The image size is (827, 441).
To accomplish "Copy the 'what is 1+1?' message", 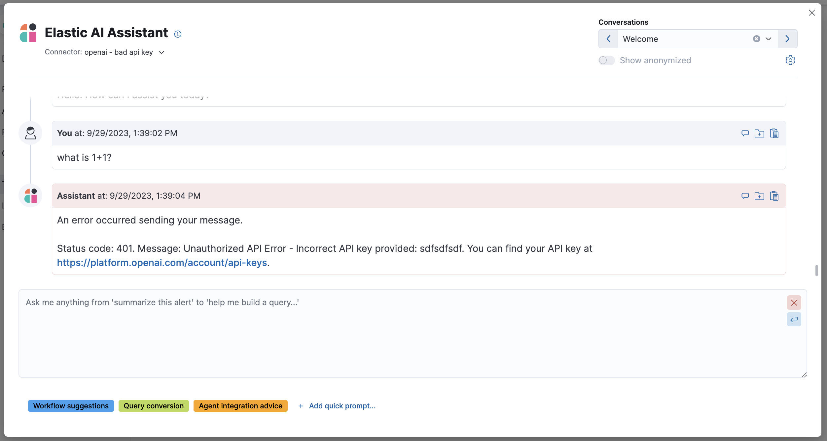I will tap(774, 133).
